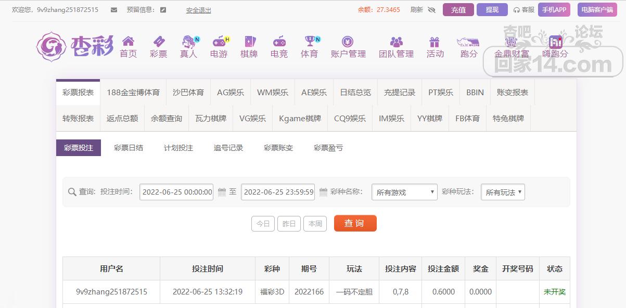Open 彩票盈亏 sub-tab
Viewport: 626px width, 308px height.
[x=328, y=148]
